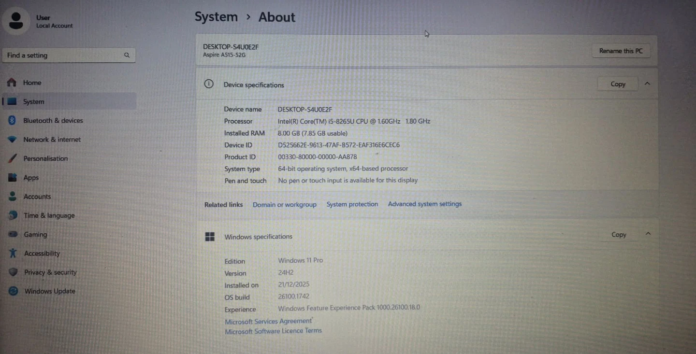Click the Device ID value D525662E-9613
Image resolution: width=696 pixels, height=354 pixels.
click(x=339, y=145)
